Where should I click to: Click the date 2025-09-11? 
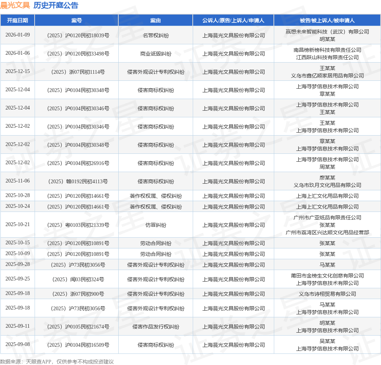(x=18, y=326)
